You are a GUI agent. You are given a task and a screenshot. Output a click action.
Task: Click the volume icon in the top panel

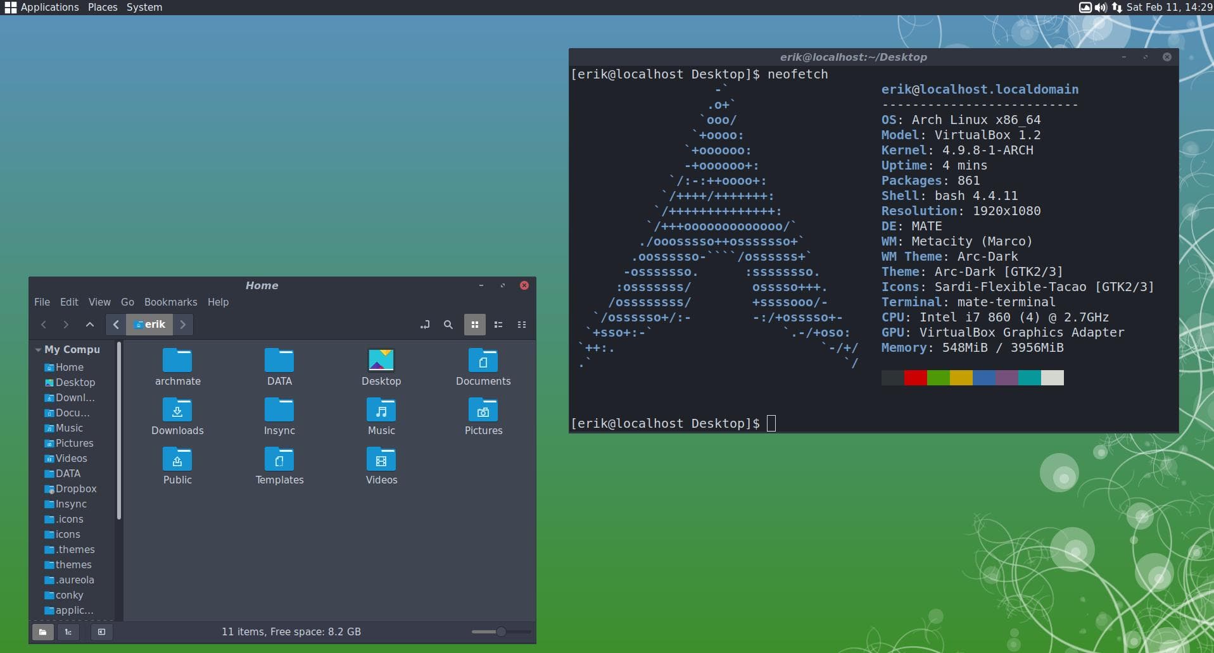coord(1101,8)
